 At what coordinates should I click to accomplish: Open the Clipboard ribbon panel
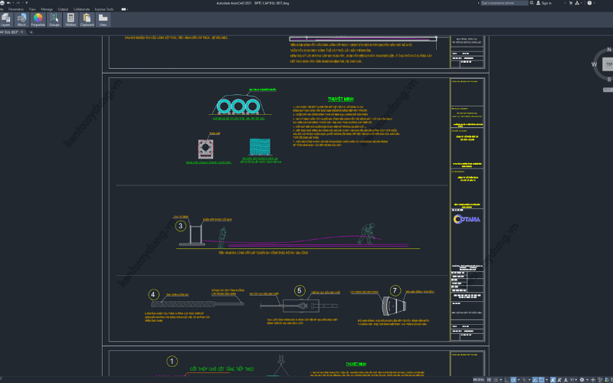point(87,18)
